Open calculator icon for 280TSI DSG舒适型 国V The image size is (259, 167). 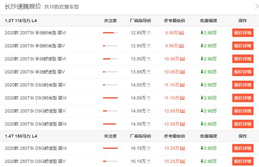pos(149,161)
